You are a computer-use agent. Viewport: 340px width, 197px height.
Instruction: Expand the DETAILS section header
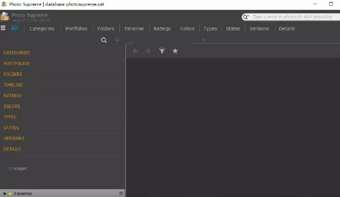coord(12,149)
